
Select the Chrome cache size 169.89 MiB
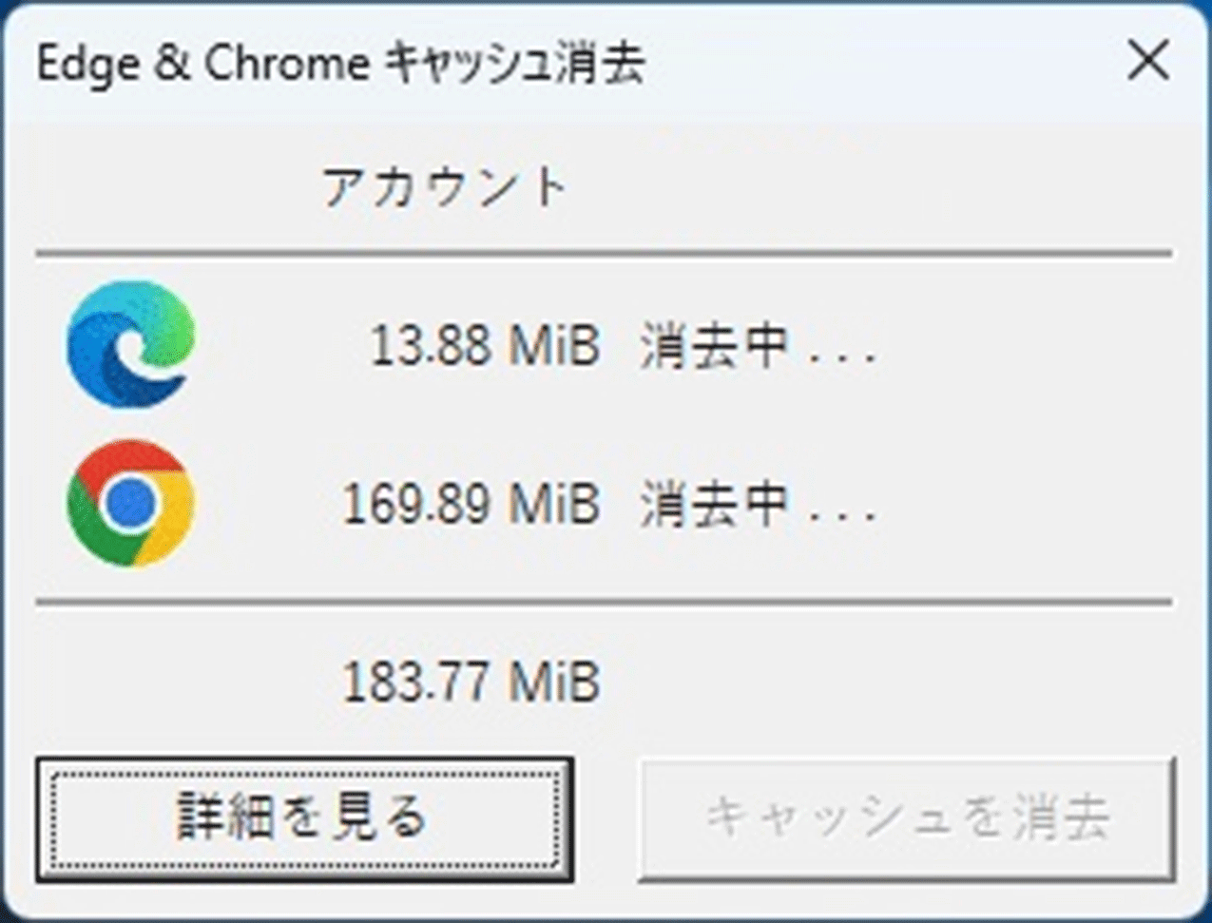click(x=471, y=504)
